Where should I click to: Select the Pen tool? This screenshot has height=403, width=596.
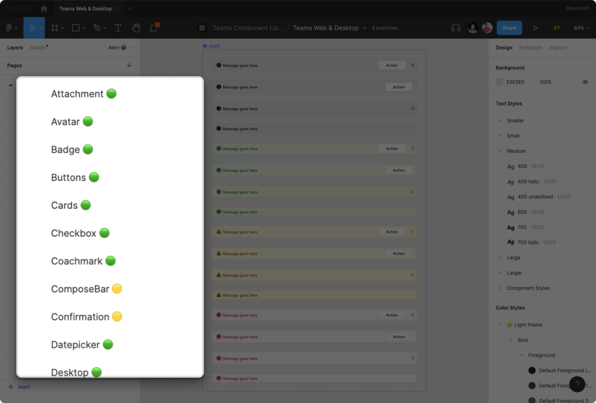pos(97,28)
